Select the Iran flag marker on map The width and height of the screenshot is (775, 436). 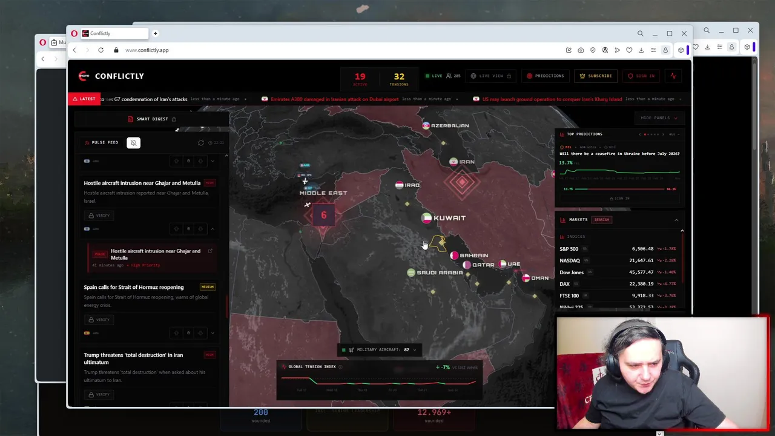[453, 162]
